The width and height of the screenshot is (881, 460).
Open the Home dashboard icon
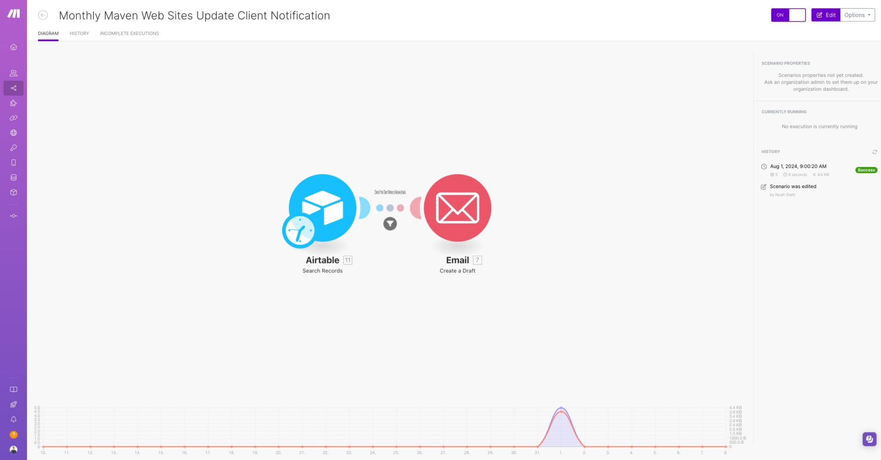tap(13, 47)
